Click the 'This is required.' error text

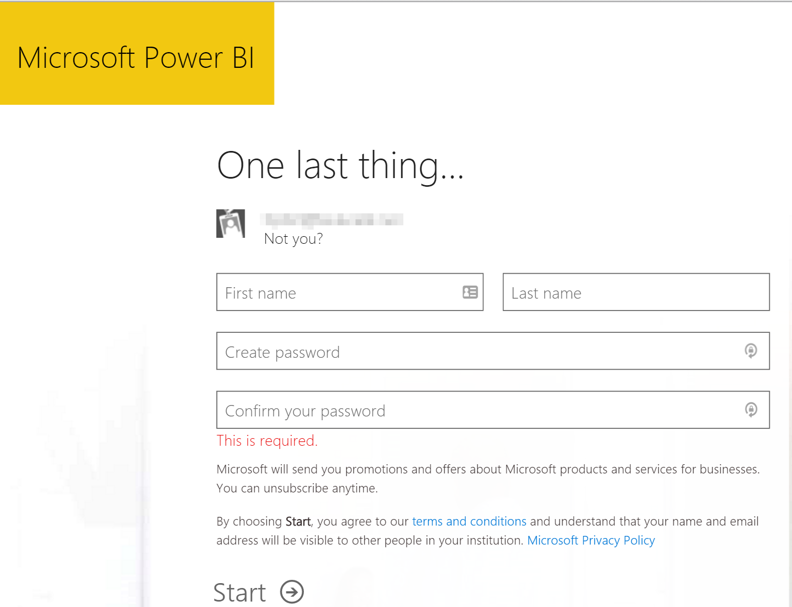(x=267, y=440)
